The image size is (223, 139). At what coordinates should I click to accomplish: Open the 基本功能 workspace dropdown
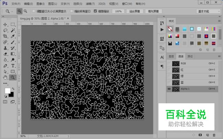click(209, 11)
